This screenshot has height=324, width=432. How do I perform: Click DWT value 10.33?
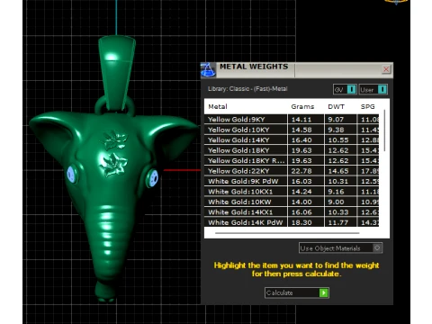(x=338, y=212)
